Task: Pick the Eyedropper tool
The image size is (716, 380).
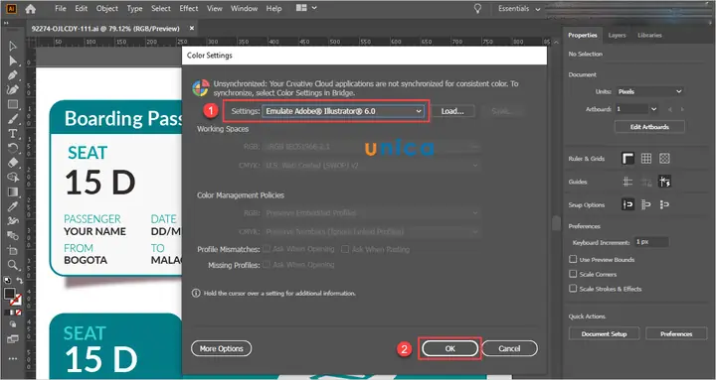Action: click(13, 206)
